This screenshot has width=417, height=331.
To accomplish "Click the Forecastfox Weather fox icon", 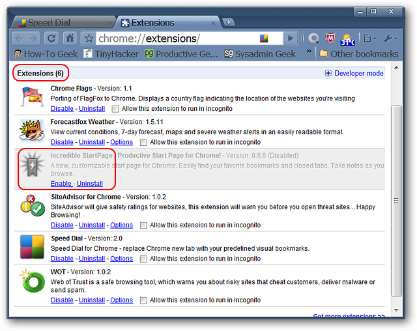I will point(32,130).
